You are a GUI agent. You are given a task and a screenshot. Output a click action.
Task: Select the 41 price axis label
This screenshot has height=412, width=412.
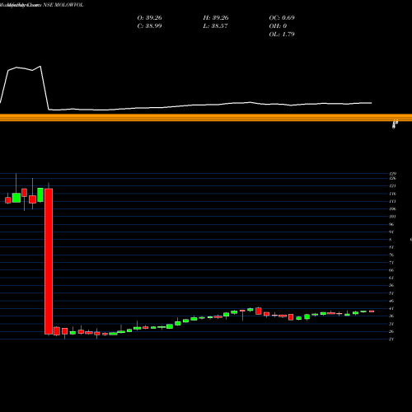[x=391, y=308]
